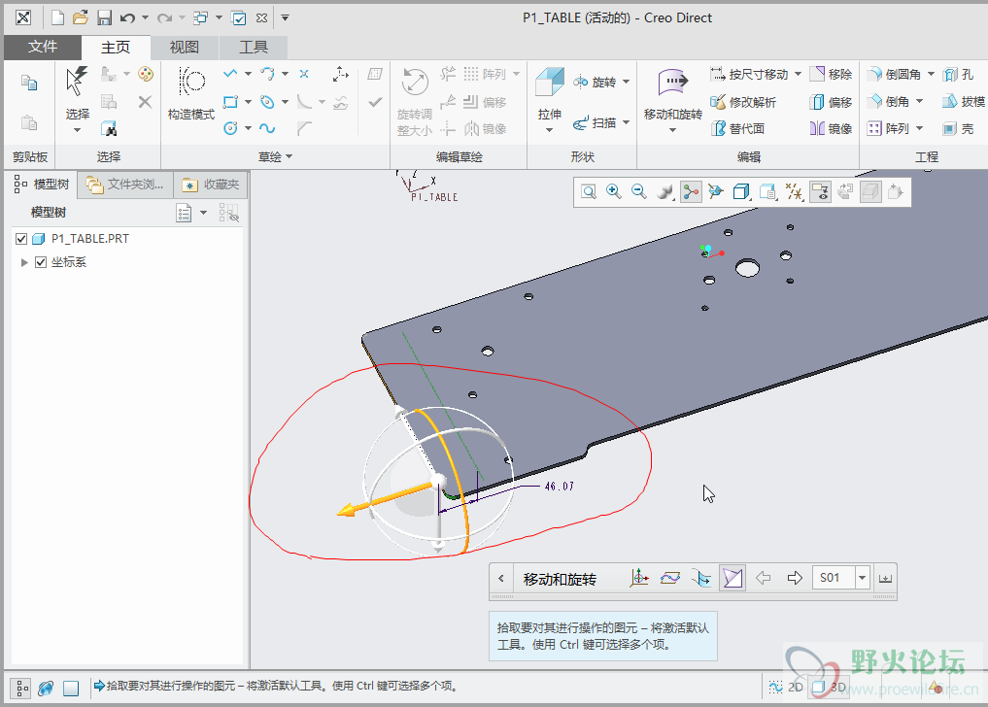Image resolution: width=988 pixels, height=707 pixels.
Task: Click the right arrow in Move panel
Action: pos(795,578)
